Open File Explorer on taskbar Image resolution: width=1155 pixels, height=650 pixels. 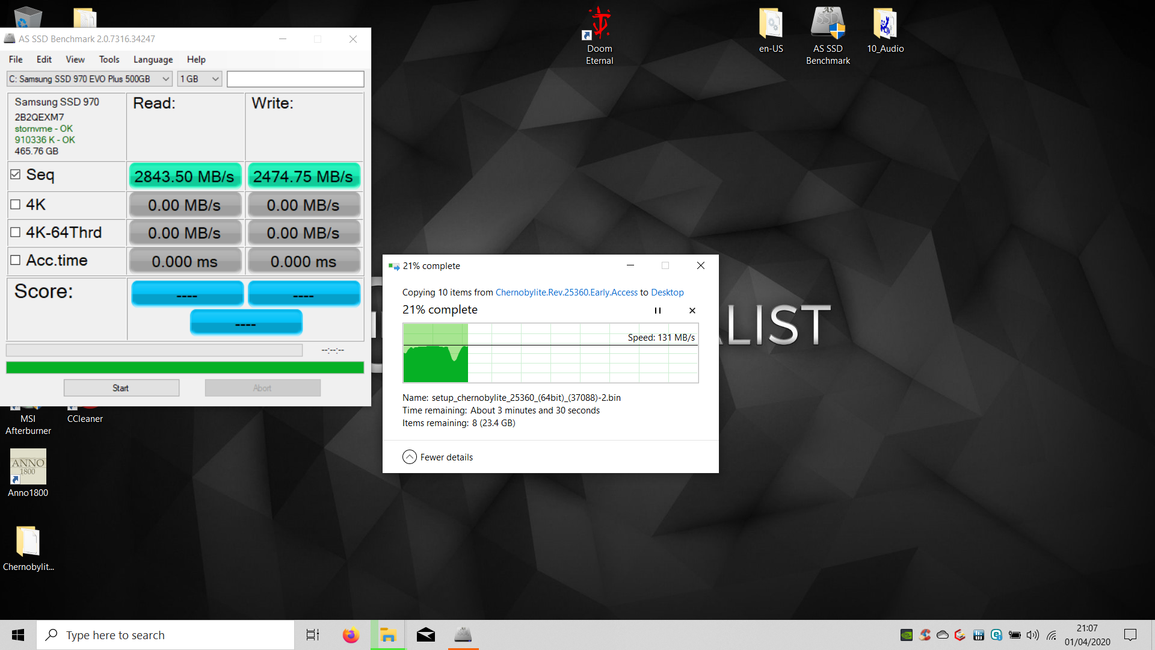[388, 635]
